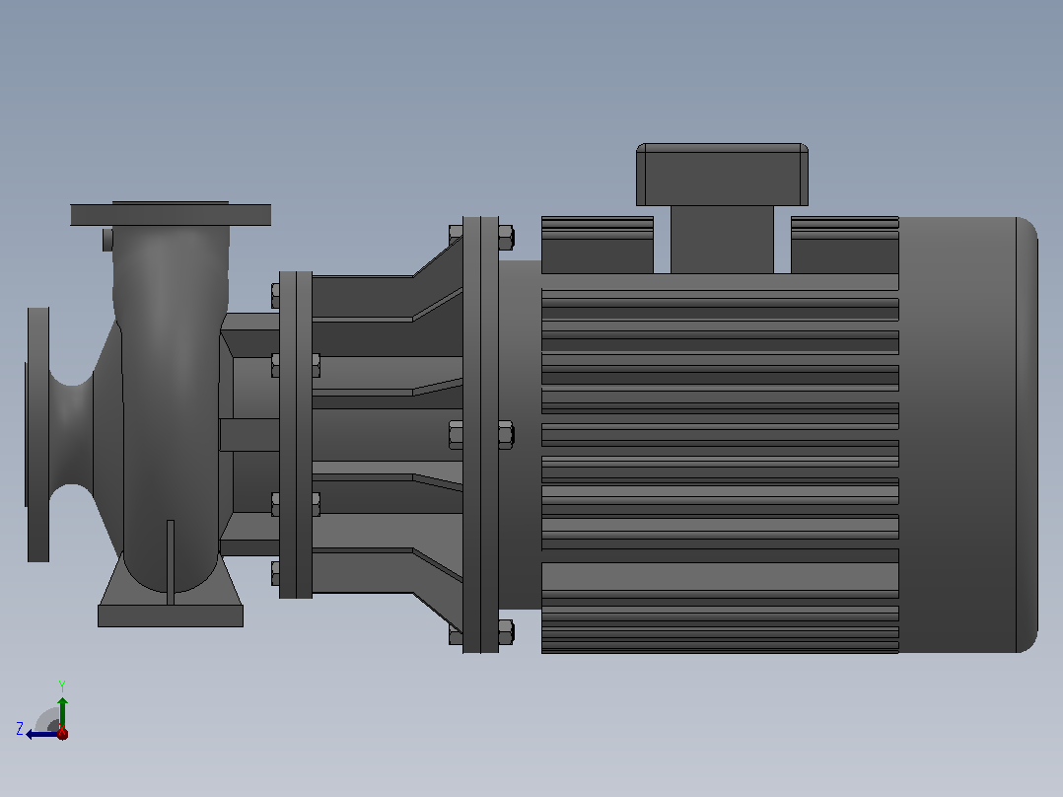Click the motor fan cover at the end
This screenshot has width=1063, height=797.
[x=968, y=435]
